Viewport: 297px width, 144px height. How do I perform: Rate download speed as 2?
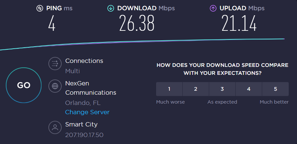pos(196,89)
